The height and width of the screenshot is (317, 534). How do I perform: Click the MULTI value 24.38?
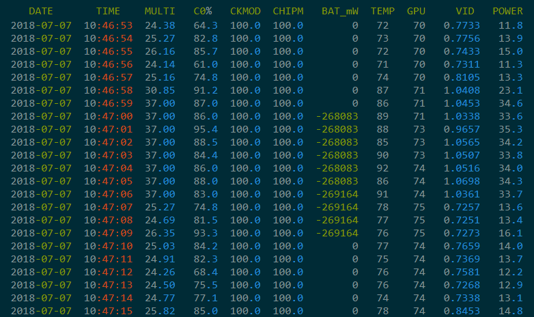point(160,25)
